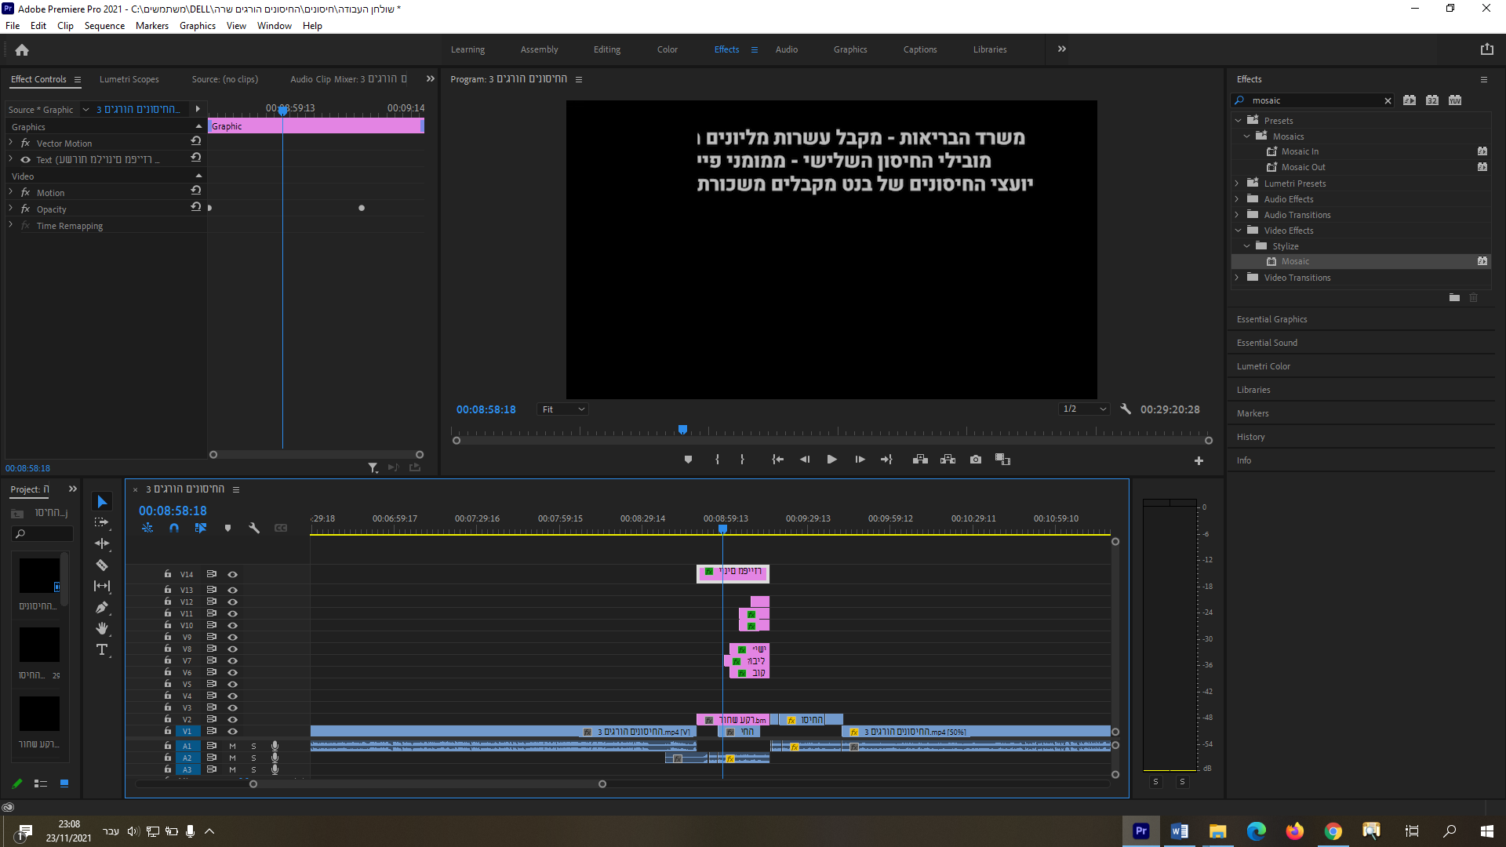Screen dimensions: 1506x847
Task: Open Chrome from the taskbar
Action: (1333, 831)
